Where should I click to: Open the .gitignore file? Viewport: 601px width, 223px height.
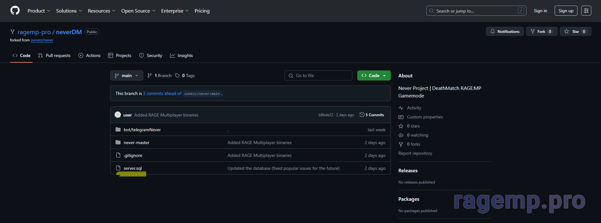click(x=133, y=155)
